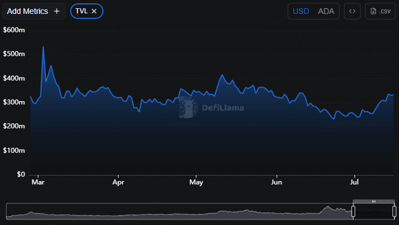Click the grip bar atop the selected range
This screenshot has height=225, width=399.
(x=374, y=201)
